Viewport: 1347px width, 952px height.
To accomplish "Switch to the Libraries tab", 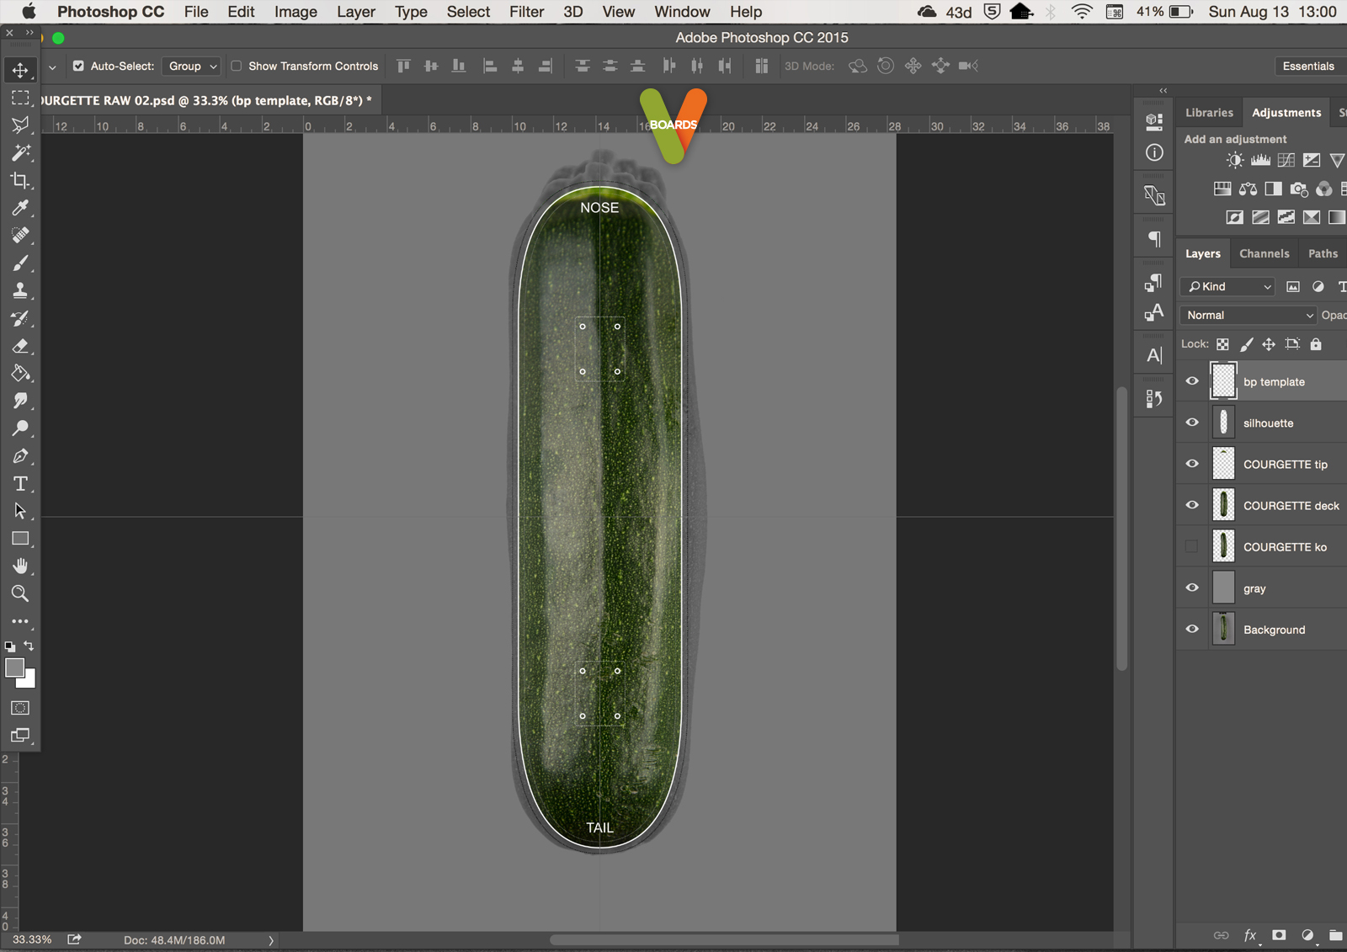I will pos(1209,113).
